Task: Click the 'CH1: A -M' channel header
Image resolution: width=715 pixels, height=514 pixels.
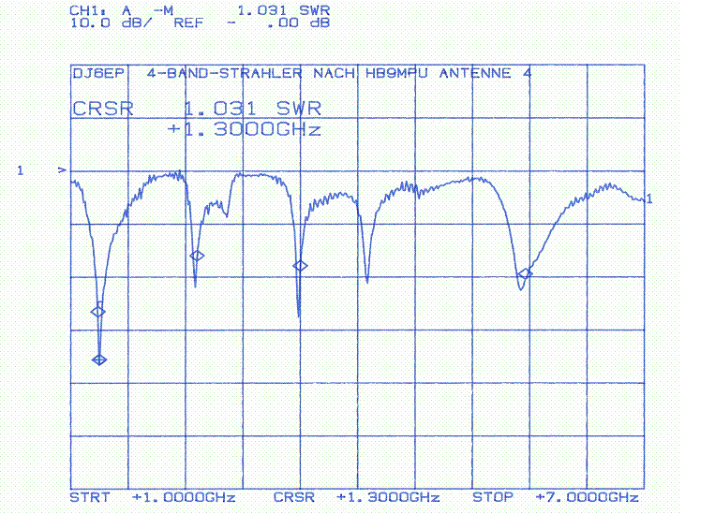Action: pos(121,10)
